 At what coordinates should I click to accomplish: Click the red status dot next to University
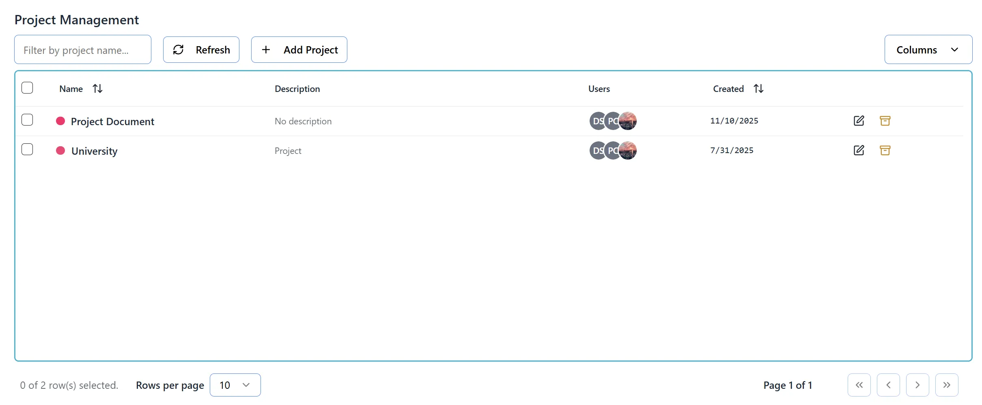pyautogui.click(x=61, y=150)
